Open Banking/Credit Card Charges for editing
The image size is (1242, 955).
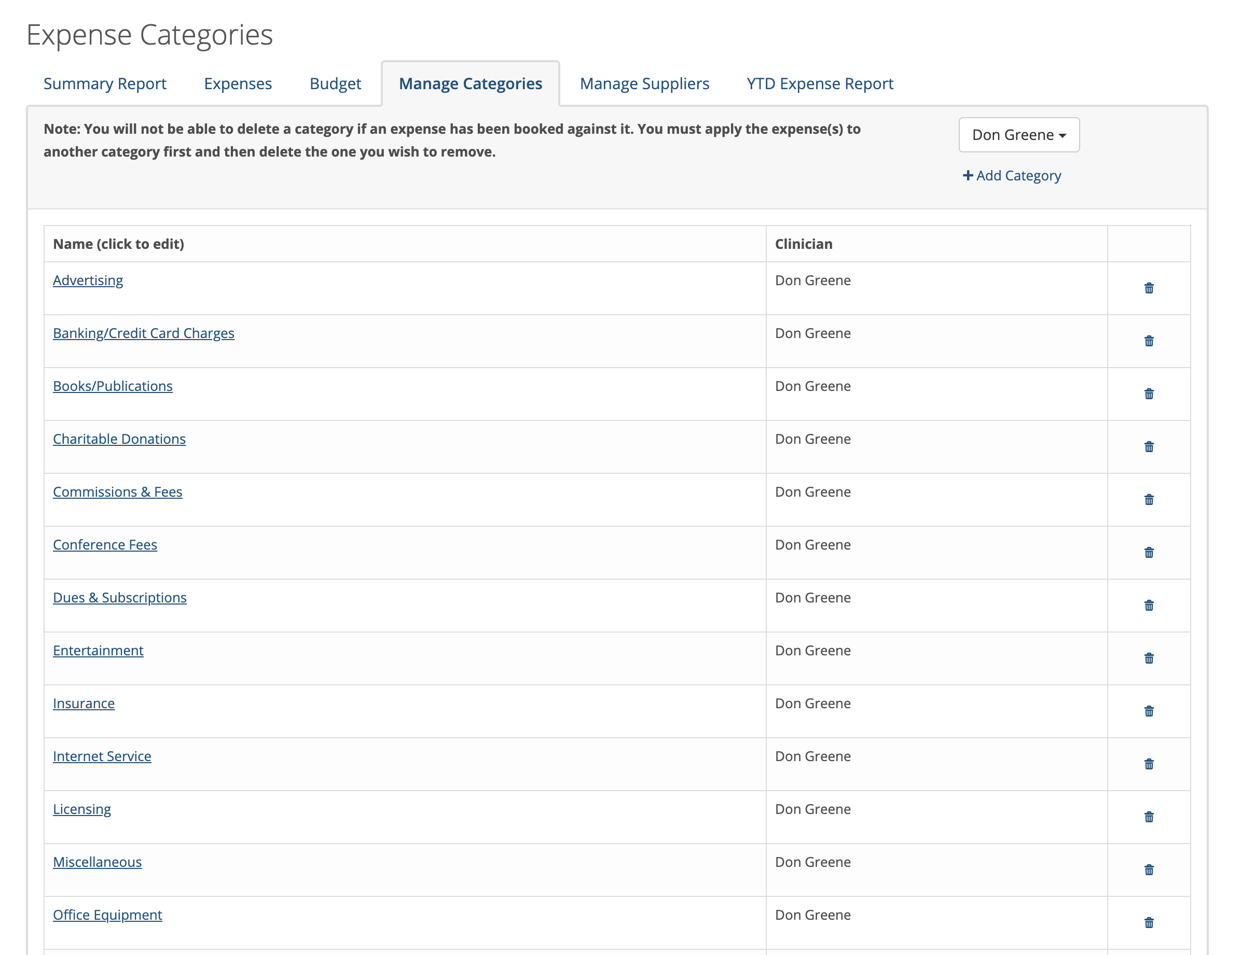pos(143,333)
